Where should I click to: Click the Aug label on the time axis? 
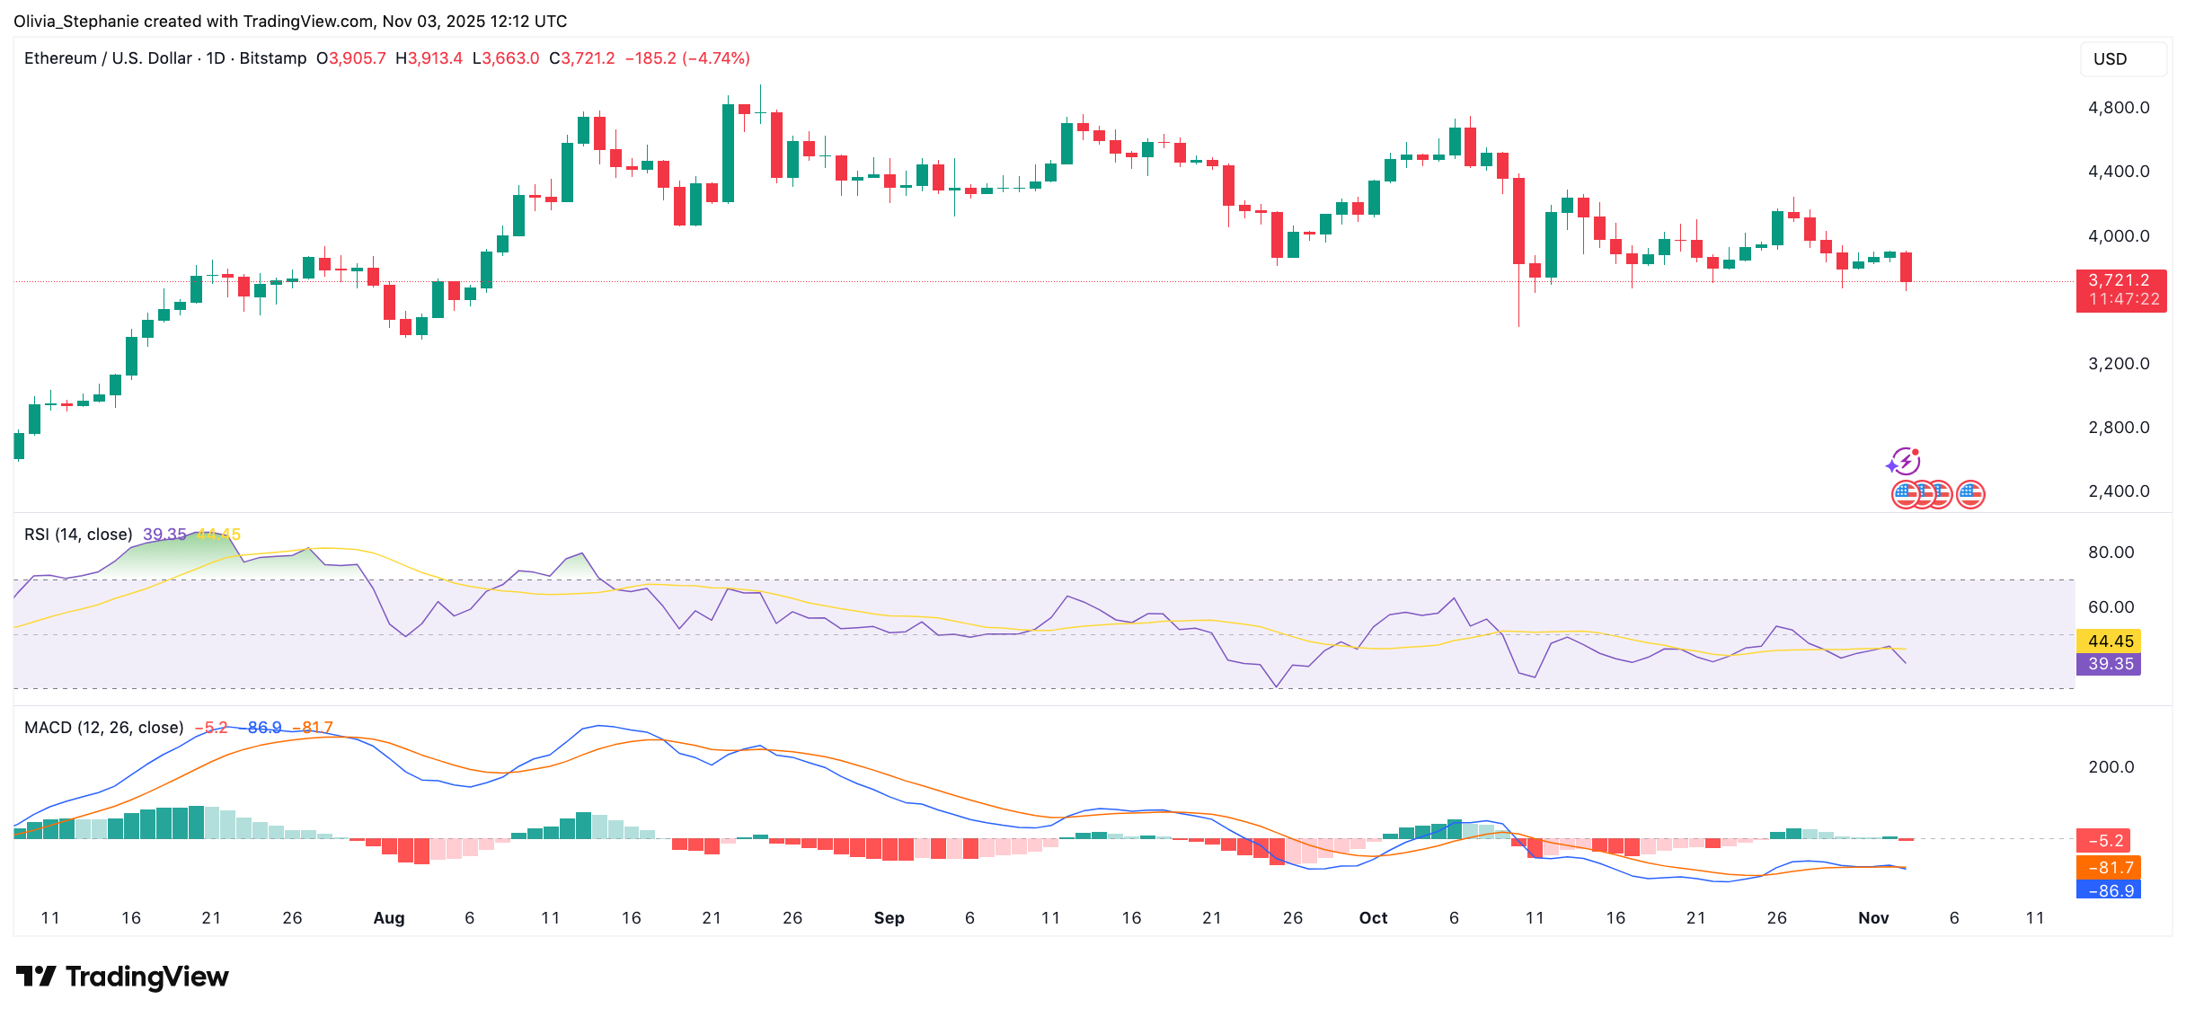[x=389, y=918]
